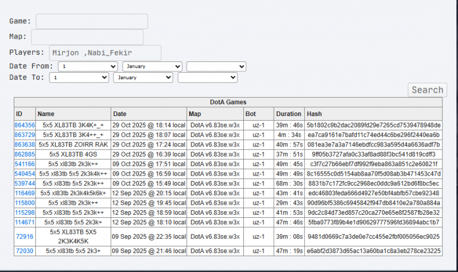The width and height of the screenshot is (458, 272).
Task: Click date 09 Oct 2025 @ 17:51 local
Action: click(x=148, y=164)
